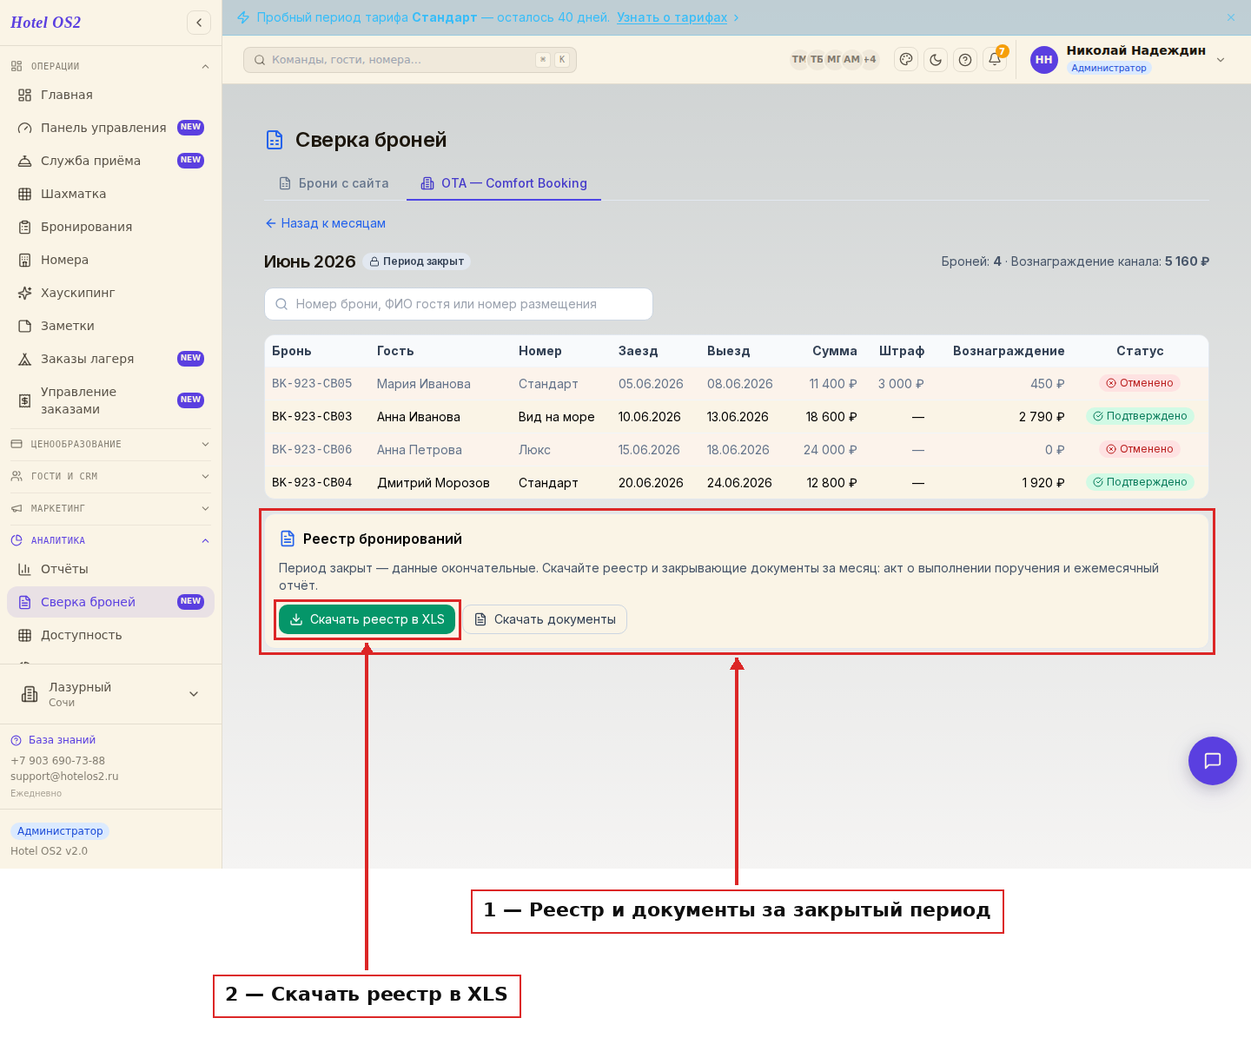Open notifications bell with badge 7

(995, 60)
